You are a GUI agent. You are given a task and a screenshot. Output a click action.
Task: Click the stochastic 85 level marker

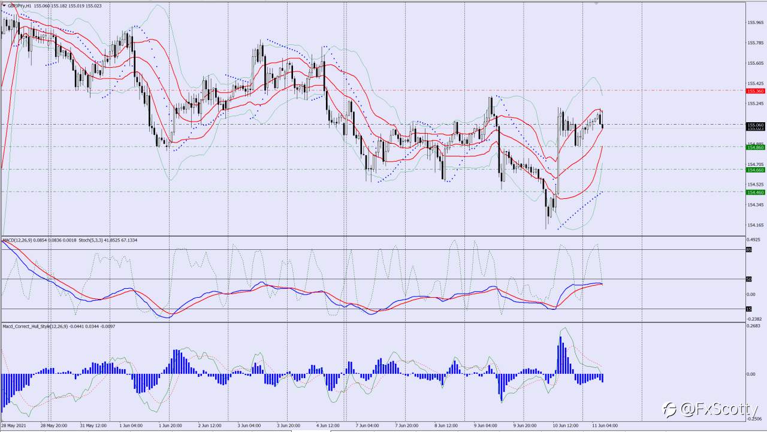pyautogui.click(x=748, y=249)
